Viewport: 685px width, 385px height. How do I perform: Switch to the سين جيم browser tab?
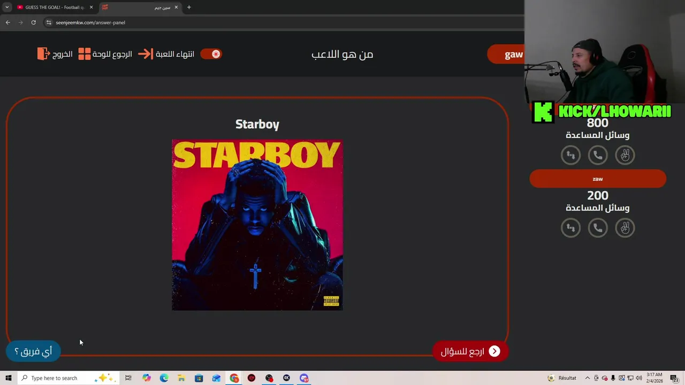[x=139, y=7]
